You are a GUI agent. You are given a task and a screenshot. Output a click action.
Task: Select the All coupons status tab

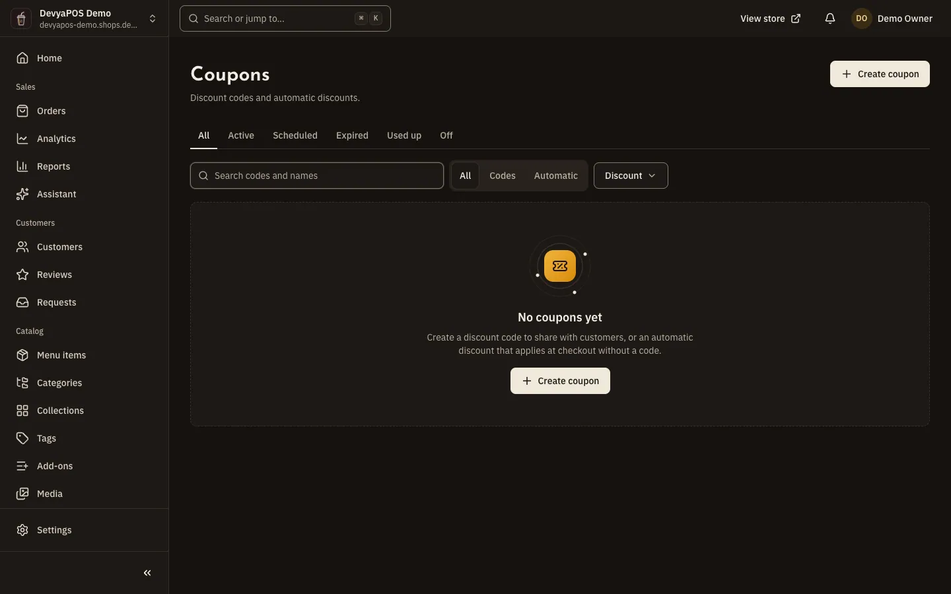click(x=203, y=135)
